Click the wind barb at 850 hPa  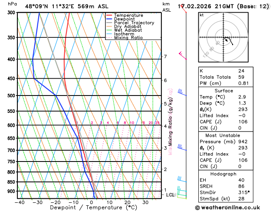click(x=182, y=179)
